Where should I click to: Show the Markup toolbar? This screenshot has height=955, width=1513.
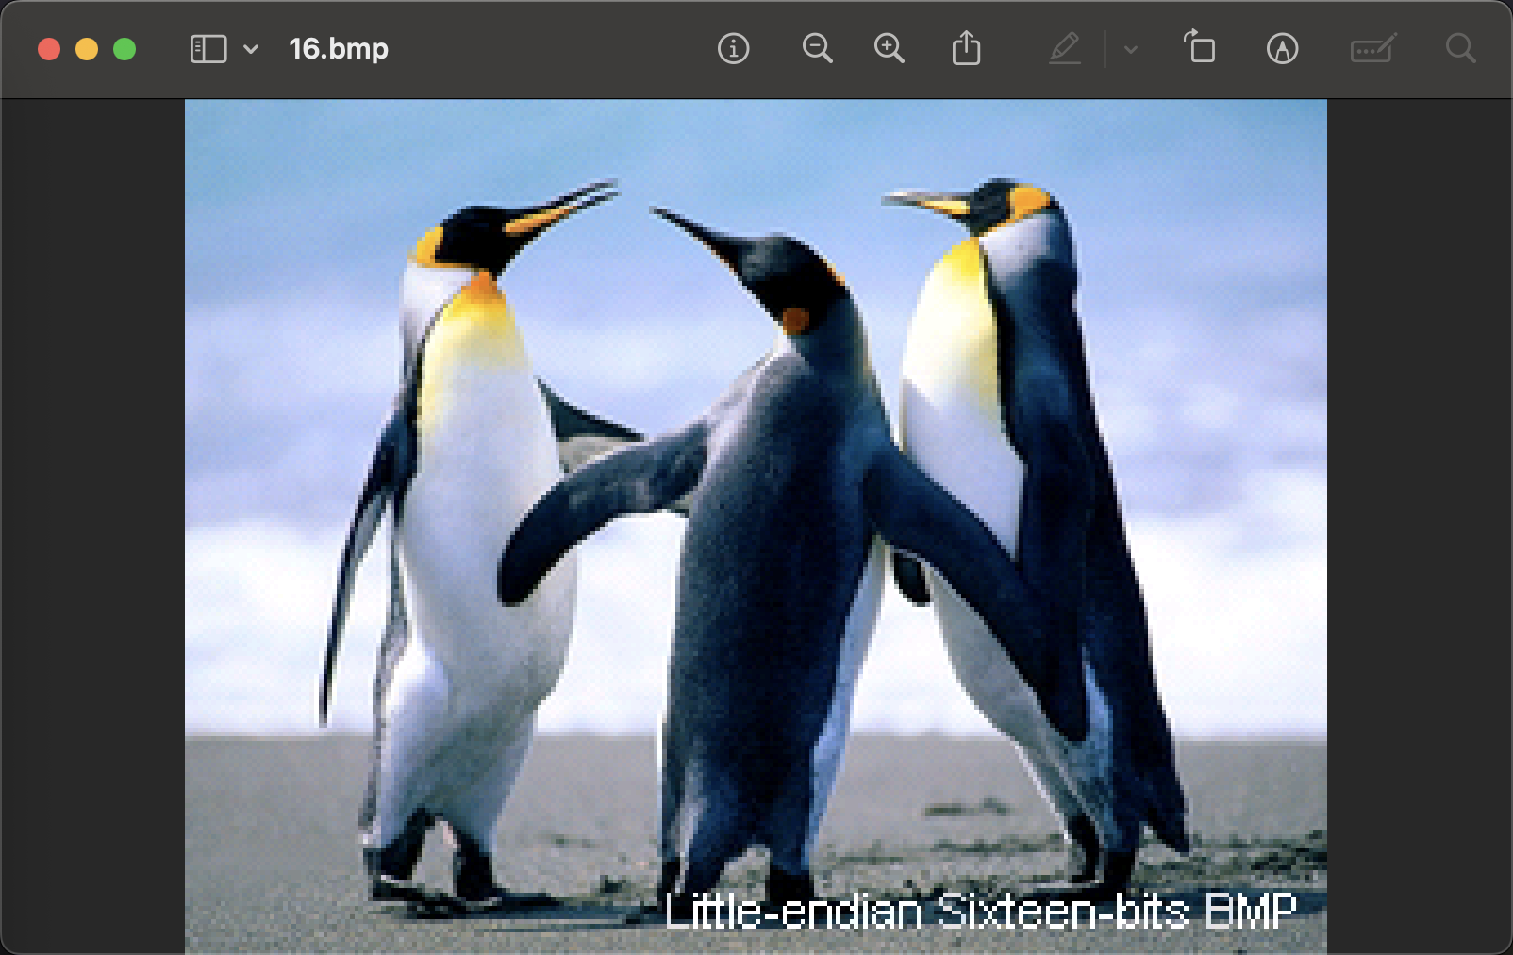tap(1282, 49)
